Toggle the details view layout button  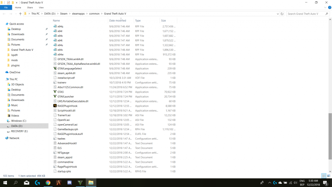tap(324, 176)
